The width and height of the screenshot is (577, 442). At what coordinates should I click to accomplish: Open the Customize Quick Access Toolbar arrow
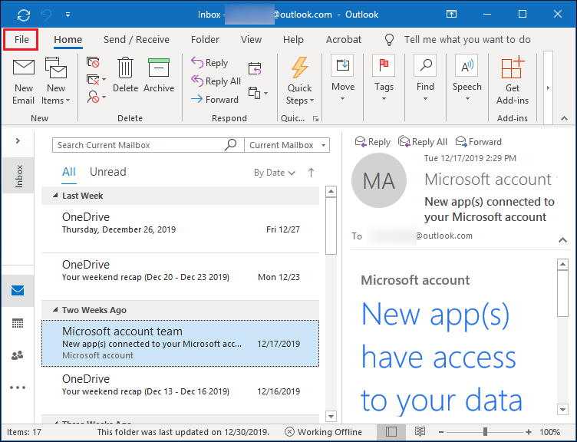(68, 15)
